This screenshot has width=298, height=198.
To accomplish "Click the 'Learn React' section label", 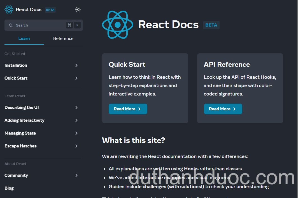I will 15,96.
